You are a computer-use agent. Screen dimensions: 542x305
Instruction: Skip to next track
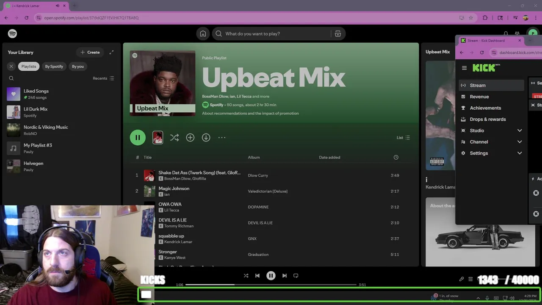pyautogui.click(x=285, y=275)
